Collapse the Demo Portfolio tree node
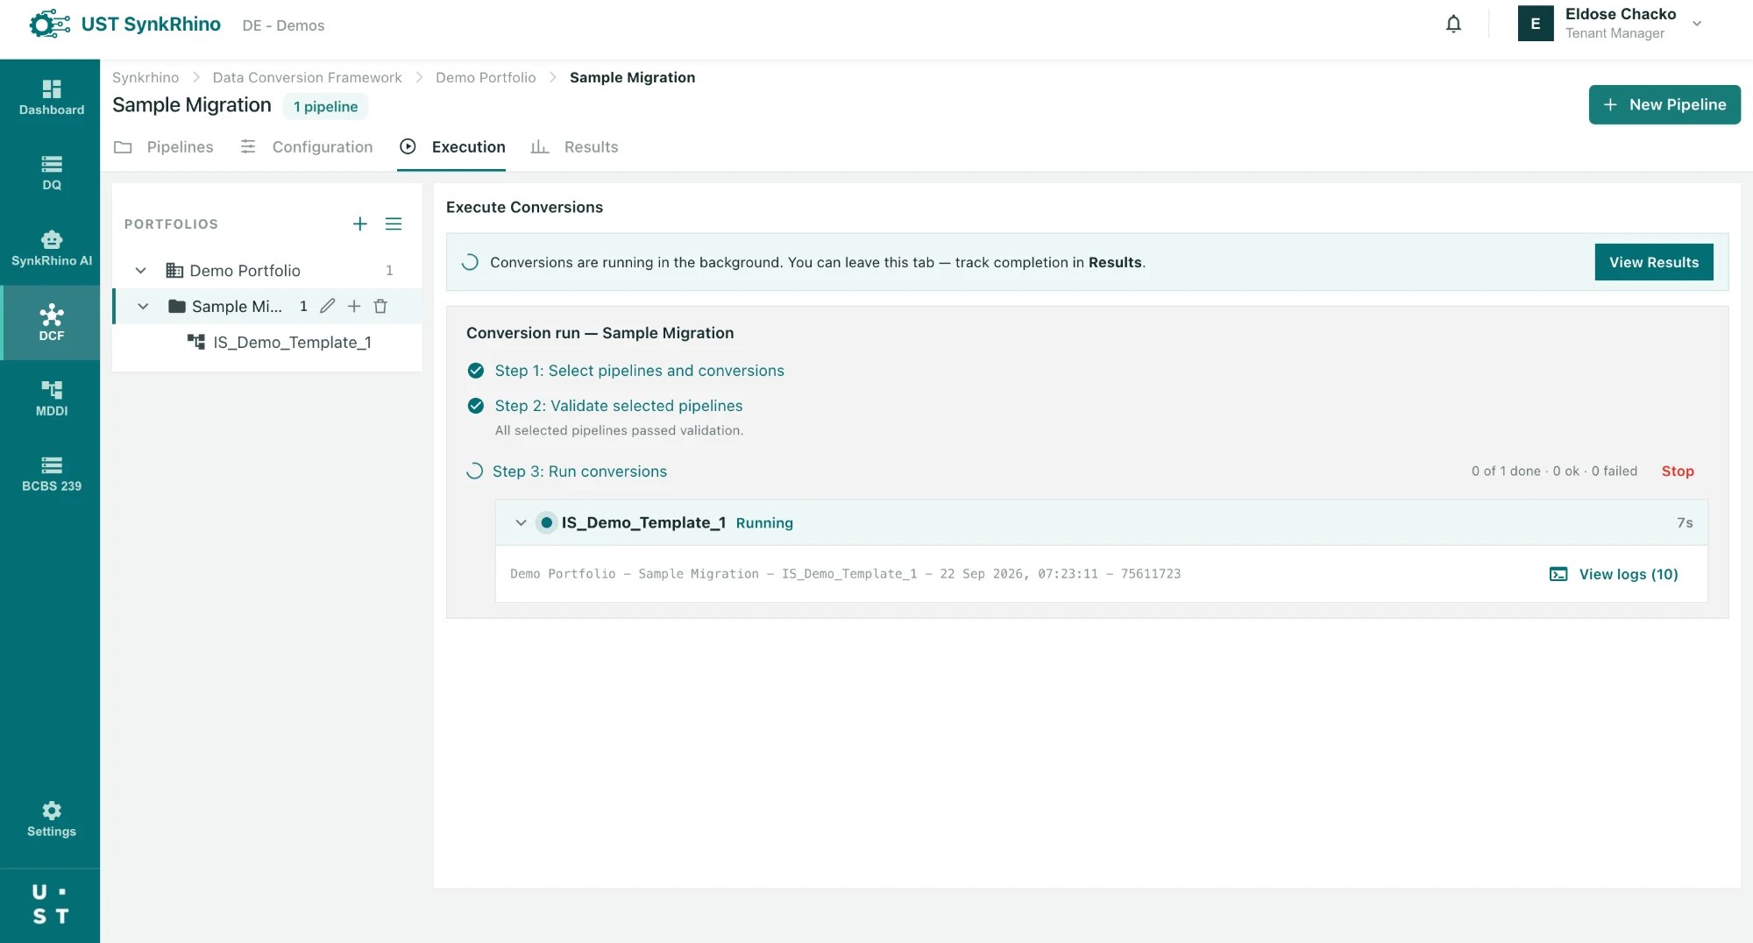 point(140,271)
